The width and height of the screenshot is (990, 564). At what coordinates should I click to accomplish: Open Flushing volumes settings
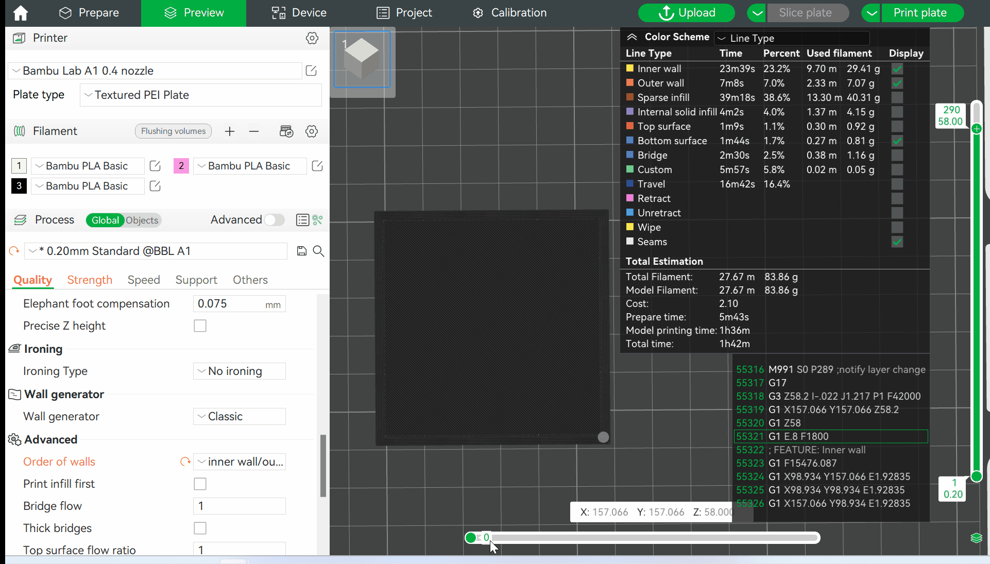[x=173, y=131]
